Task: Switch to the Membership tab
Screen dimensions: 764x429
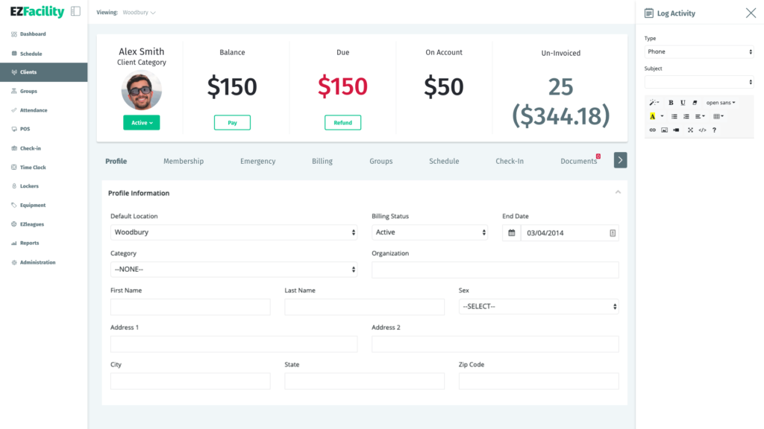Action: [184, 161]
